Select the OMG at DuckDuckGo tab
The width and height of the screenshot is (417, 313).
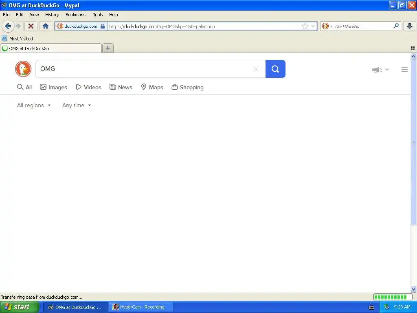pyautogui.click(x=51, y=48)
